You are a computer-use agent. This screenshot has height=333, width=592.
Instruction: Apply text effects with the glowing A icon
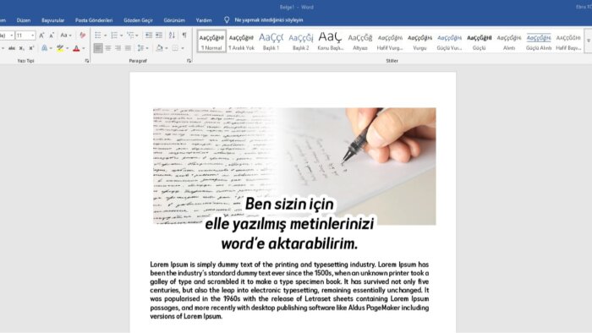point(45,48)
